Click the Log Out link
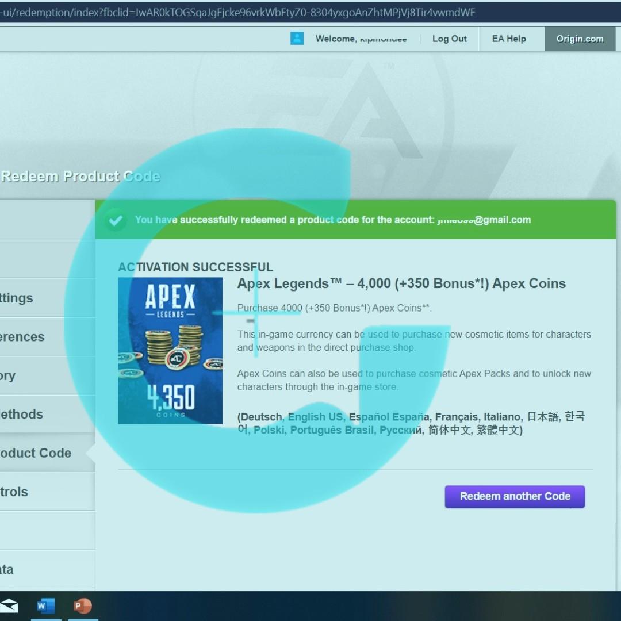Image resolution: width=621 pixels, height=621 pixels. tap(450, 39)
